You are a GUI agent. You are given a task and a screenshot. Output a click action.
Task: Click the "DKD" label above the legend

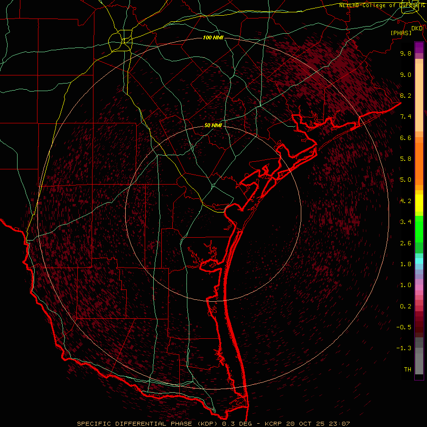point(417,28)
